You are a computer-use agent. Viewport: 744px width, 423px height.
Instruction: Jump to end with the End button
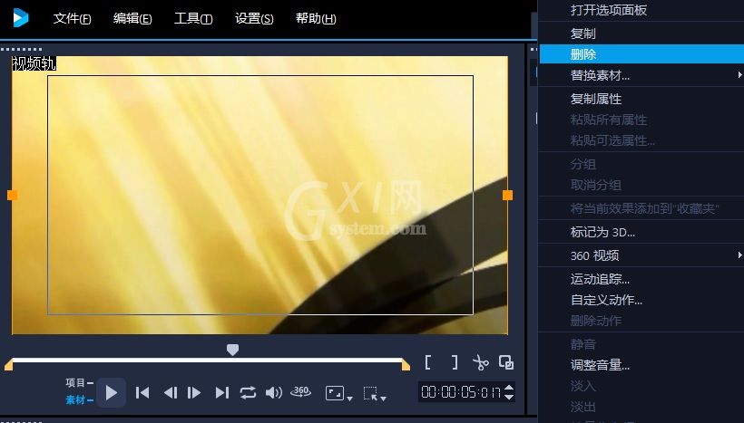[221, 393]
